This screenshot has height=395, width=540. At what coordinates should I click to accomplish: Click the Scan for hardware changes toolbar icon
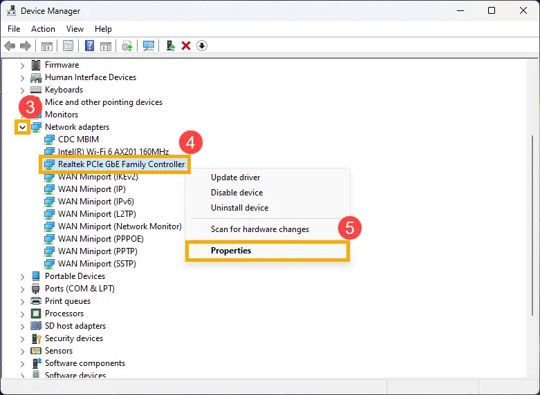pos(148,46)
